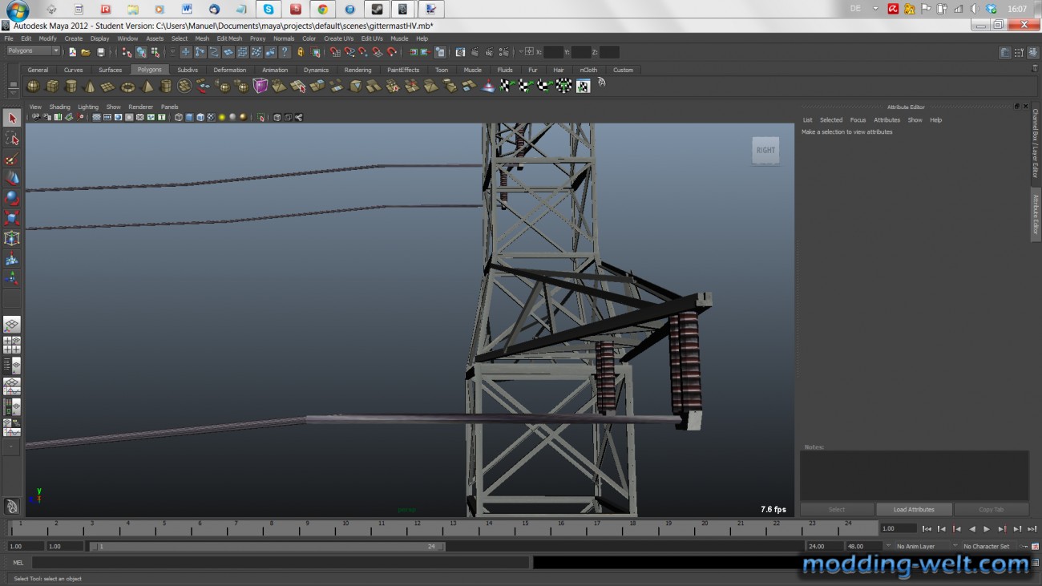Choose the Universal Manipulator tool

[12, 238]
